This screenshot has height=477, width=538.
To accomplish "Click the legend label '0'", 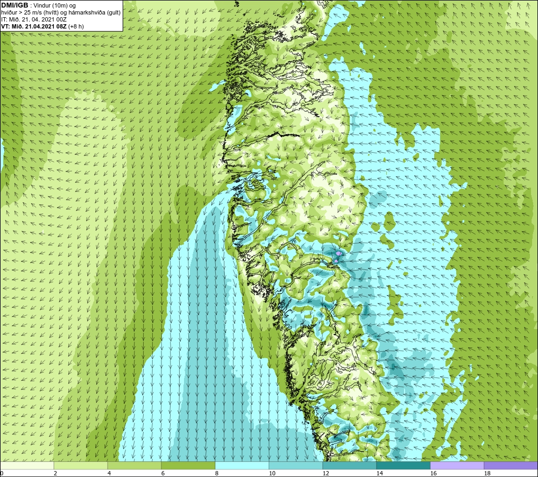I will coord(2,474).
